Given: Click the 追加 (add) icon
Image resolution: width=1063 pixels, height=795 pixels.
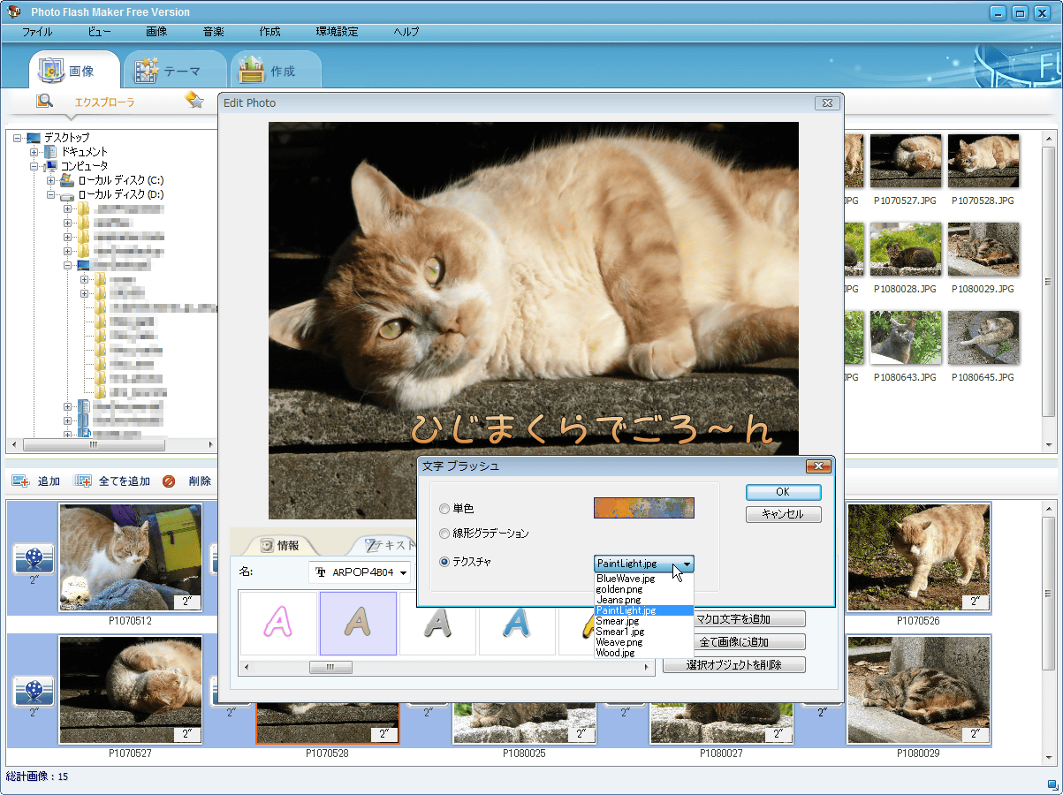Looking at the screenshot, I should pos(21,481).
